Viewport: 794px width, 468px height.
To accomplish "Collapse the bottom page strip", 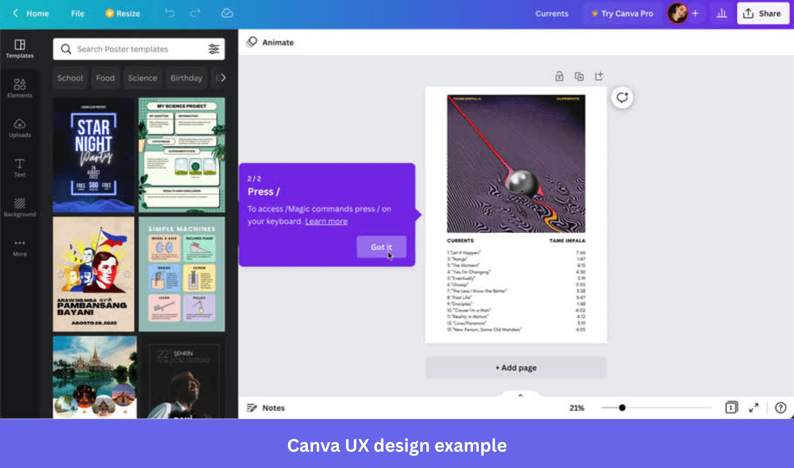I will click(520, 395).
